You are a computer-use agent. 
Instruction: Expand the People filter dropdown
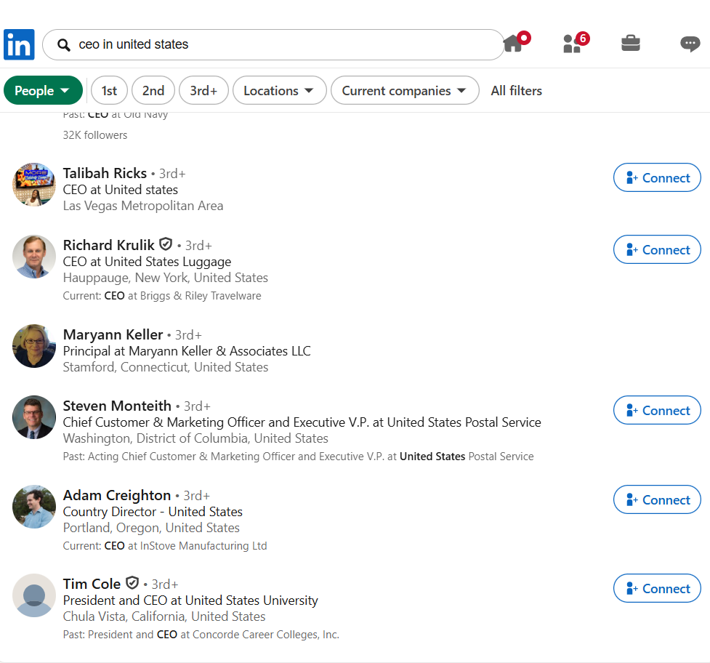pyautogui.click(x=43, y=91)
